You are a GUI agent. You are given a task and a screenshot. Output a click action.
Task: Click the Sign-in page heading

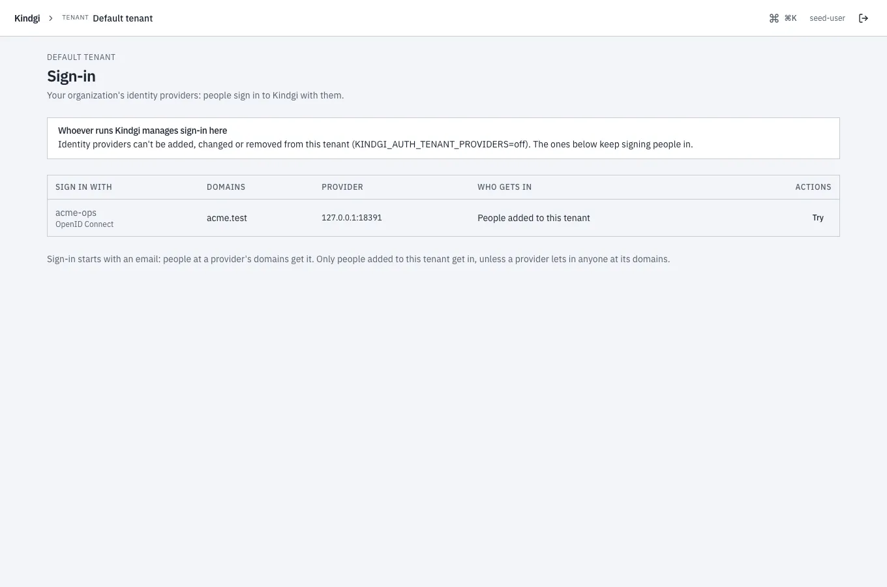(71, 76)
